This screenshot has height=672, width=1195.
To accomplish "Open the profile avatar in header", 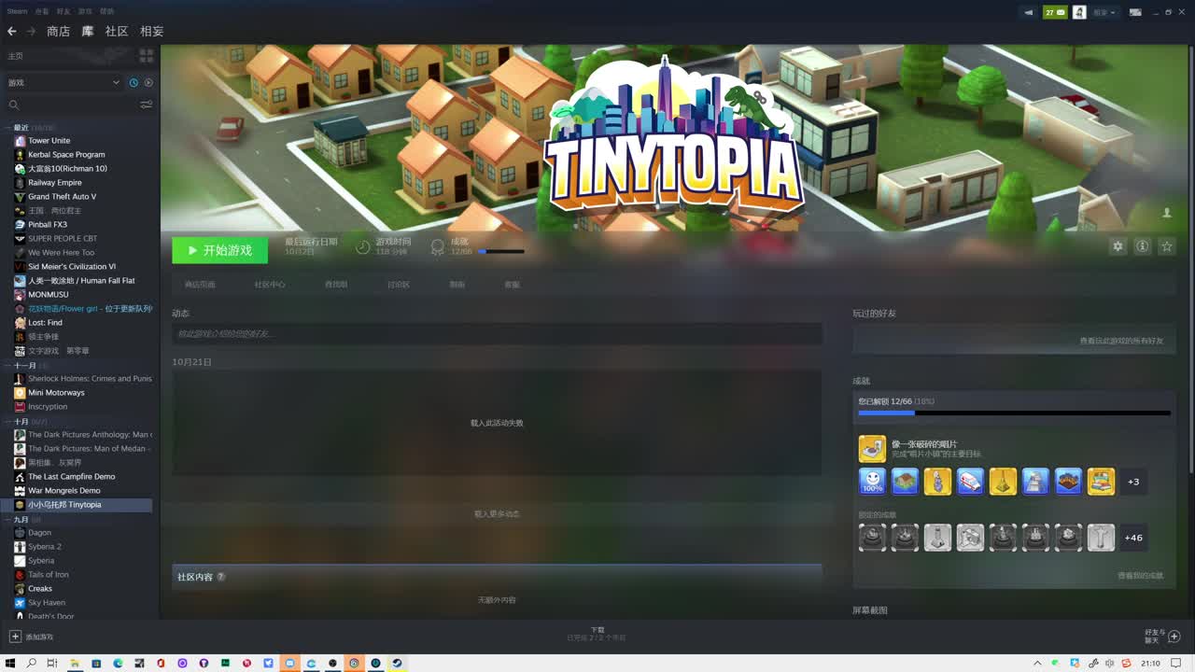I will (x=1079, y=12).
